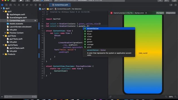This screenshot has width=178, height=100.
Task: Choose accentColor in the autocomplete list
Action: (109, 29)
